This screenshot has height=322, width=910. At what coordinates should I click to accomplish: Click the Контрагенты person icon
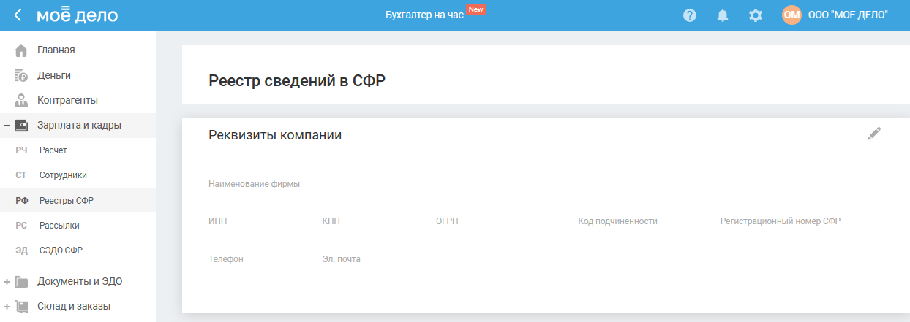21,100
